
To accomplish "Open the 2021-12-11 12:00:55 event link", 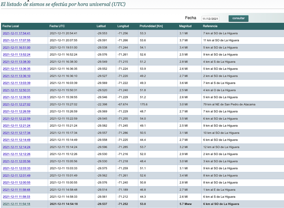I will pyautogui.click(x=17, y=183).
